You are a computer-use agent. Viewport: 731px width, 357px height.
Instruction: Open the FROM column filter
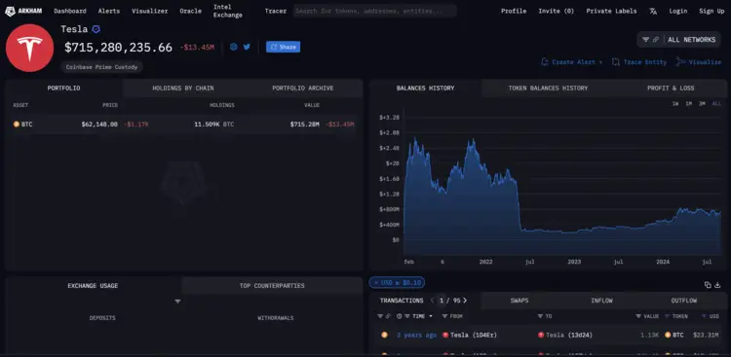click(445, 316)
